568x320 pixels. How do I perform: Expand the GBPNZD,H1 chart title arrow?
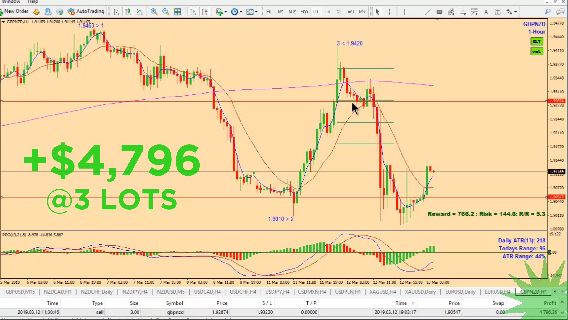point(3,22)
